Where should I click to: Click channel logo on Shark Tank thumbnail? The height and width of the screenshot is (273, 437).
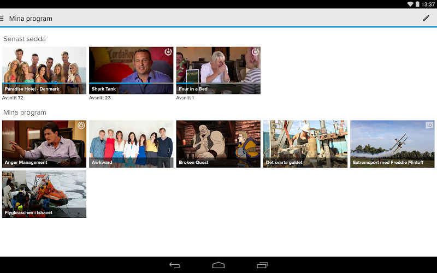168,52
